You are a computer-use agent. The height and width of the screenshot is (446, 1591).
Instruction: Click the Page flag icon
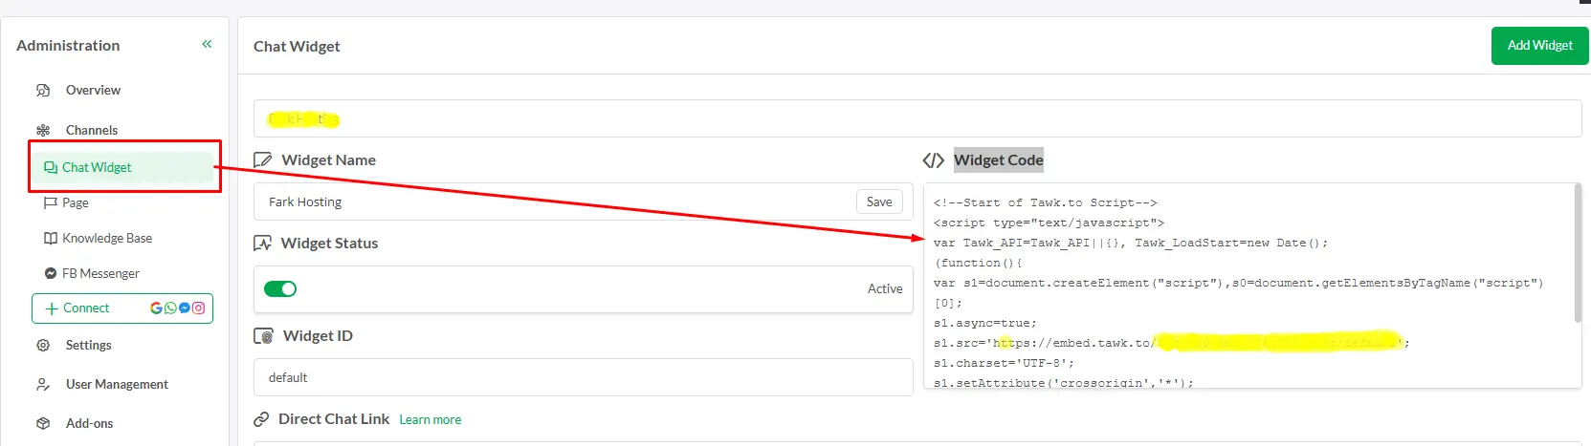point(51,202)
